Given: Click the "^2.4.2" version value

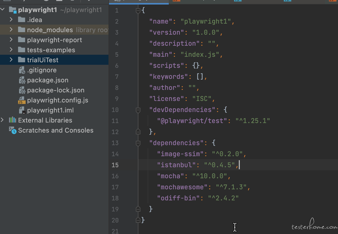Looking at the screenshot, I should (x=223, y=198).
